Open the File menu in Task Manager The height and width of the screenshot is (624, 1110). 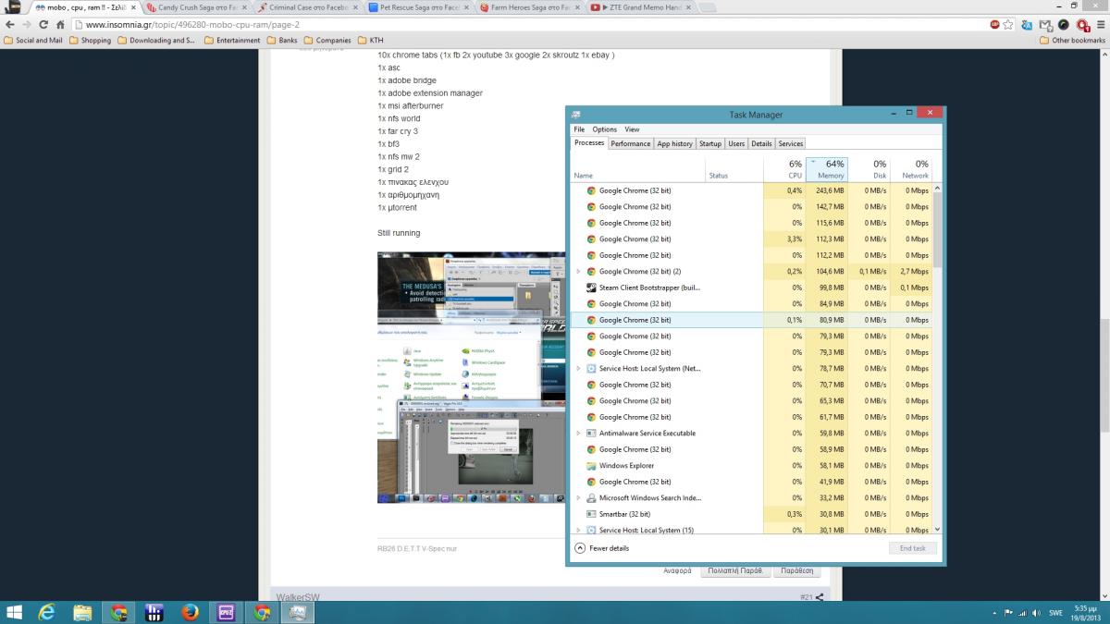[579, 129]
